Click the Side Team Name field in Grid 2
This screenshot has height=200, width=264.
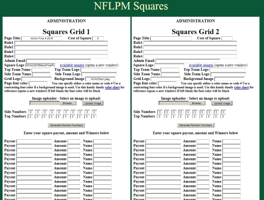tap(171, 74)
